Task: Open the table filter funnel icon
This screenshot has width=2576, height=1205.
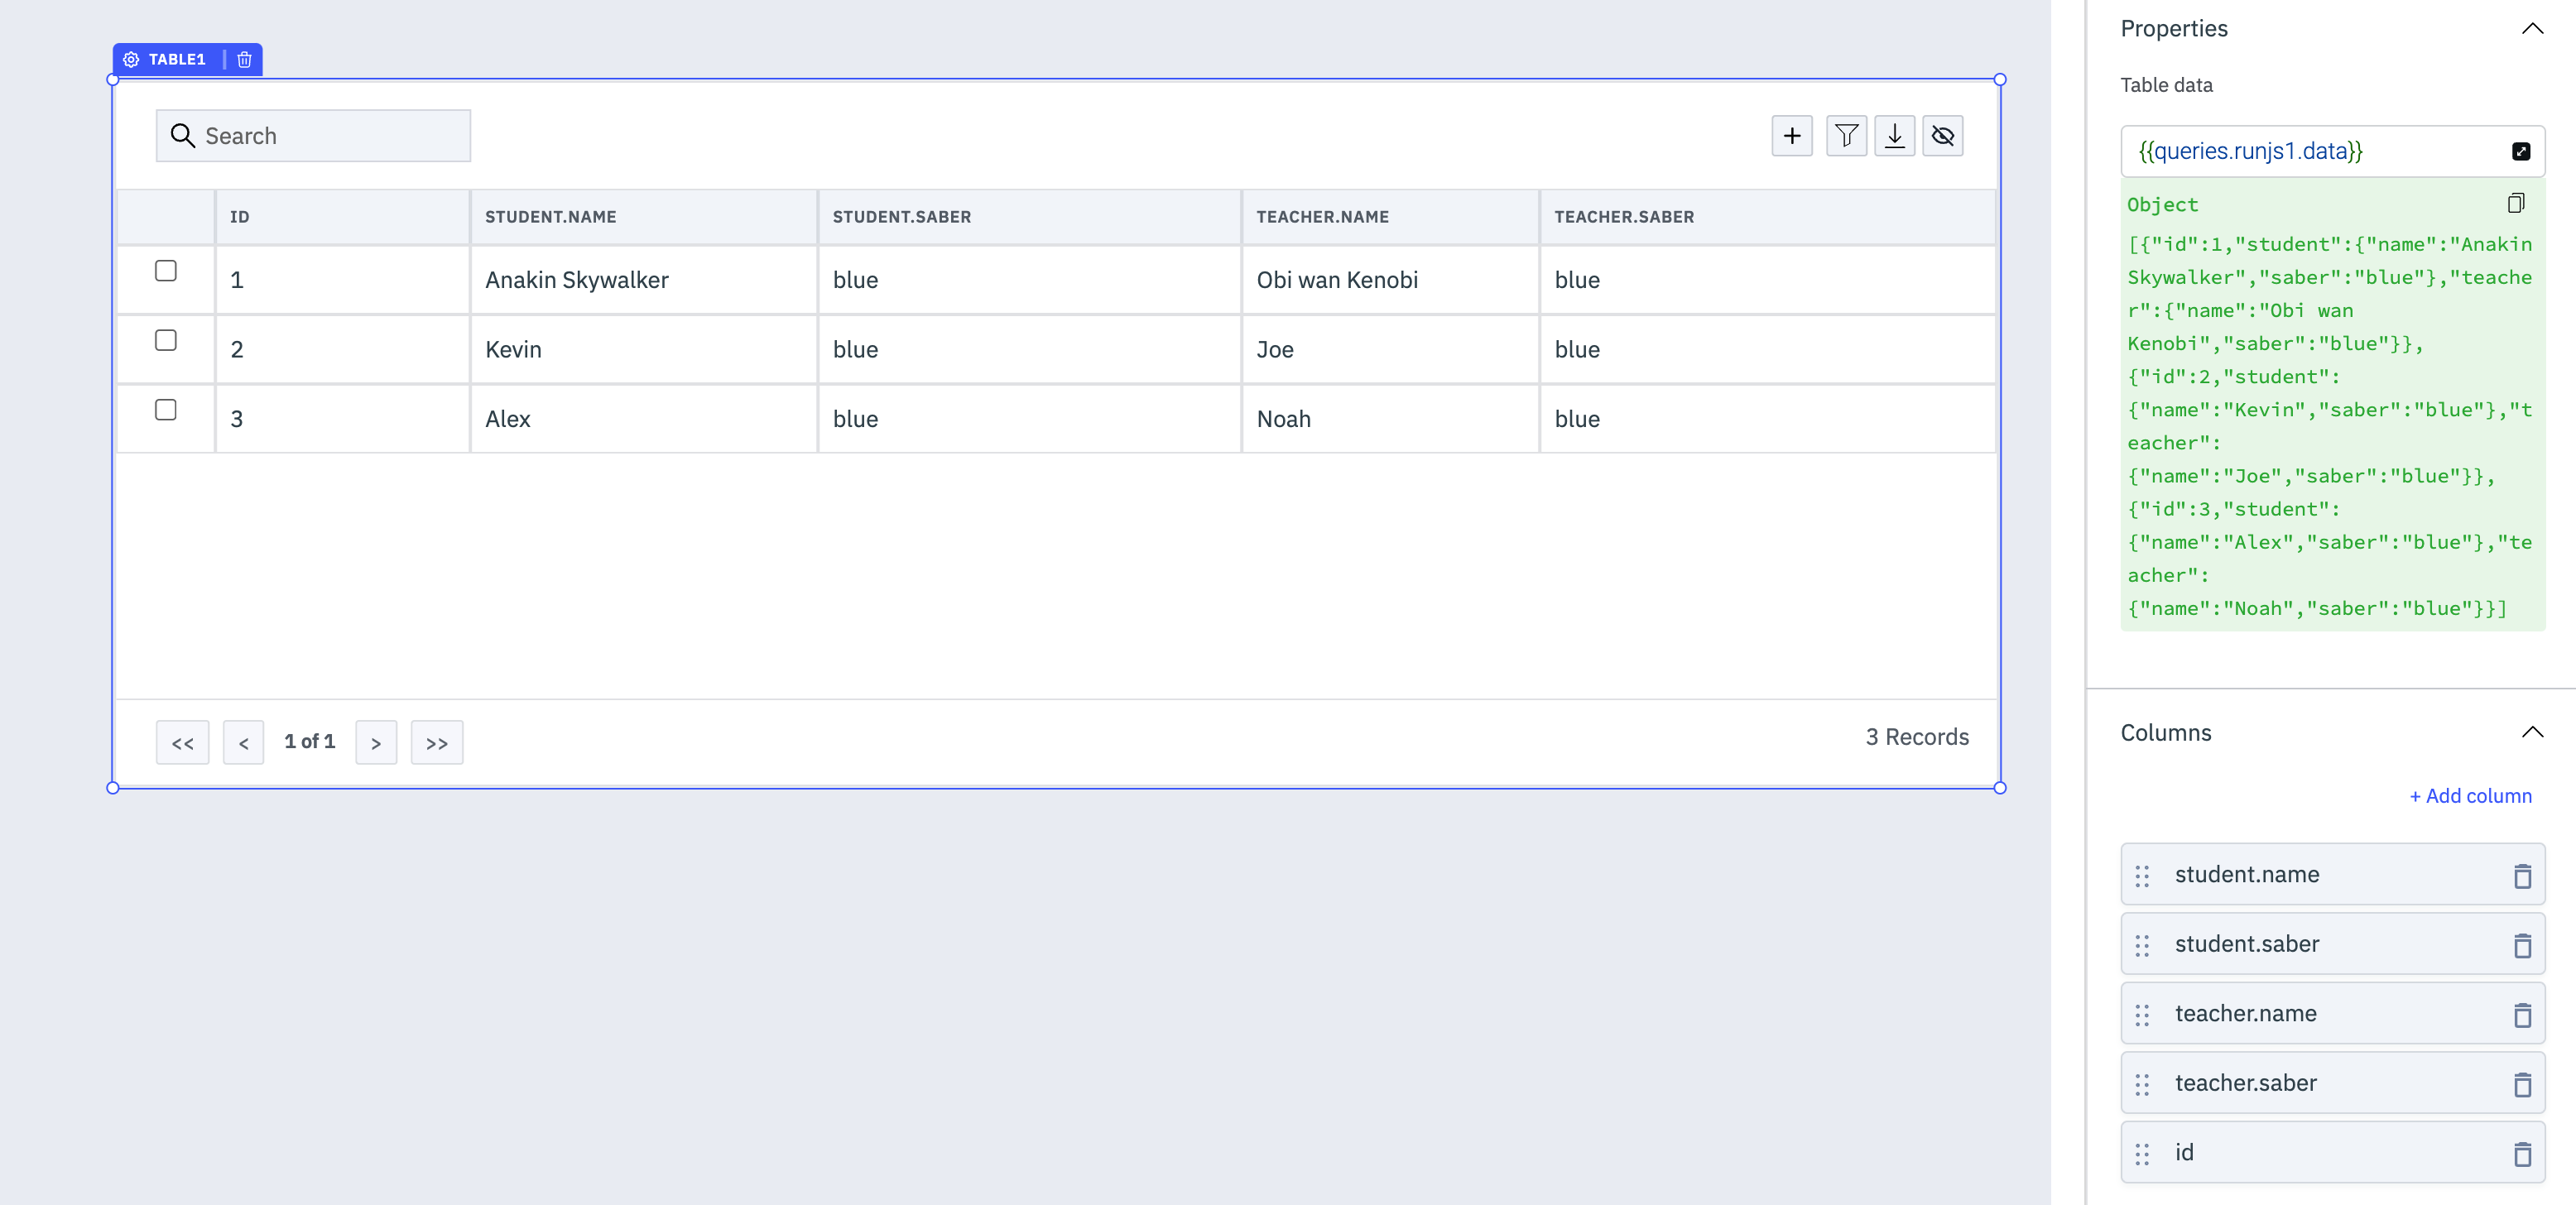Action: pyautogui.click(x=1846, y=136)
